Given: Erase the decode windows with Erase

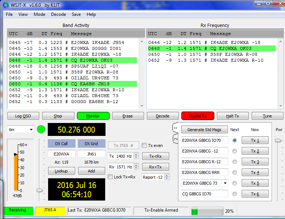Looking at the screenshot, I should click(x=128, y=116).
